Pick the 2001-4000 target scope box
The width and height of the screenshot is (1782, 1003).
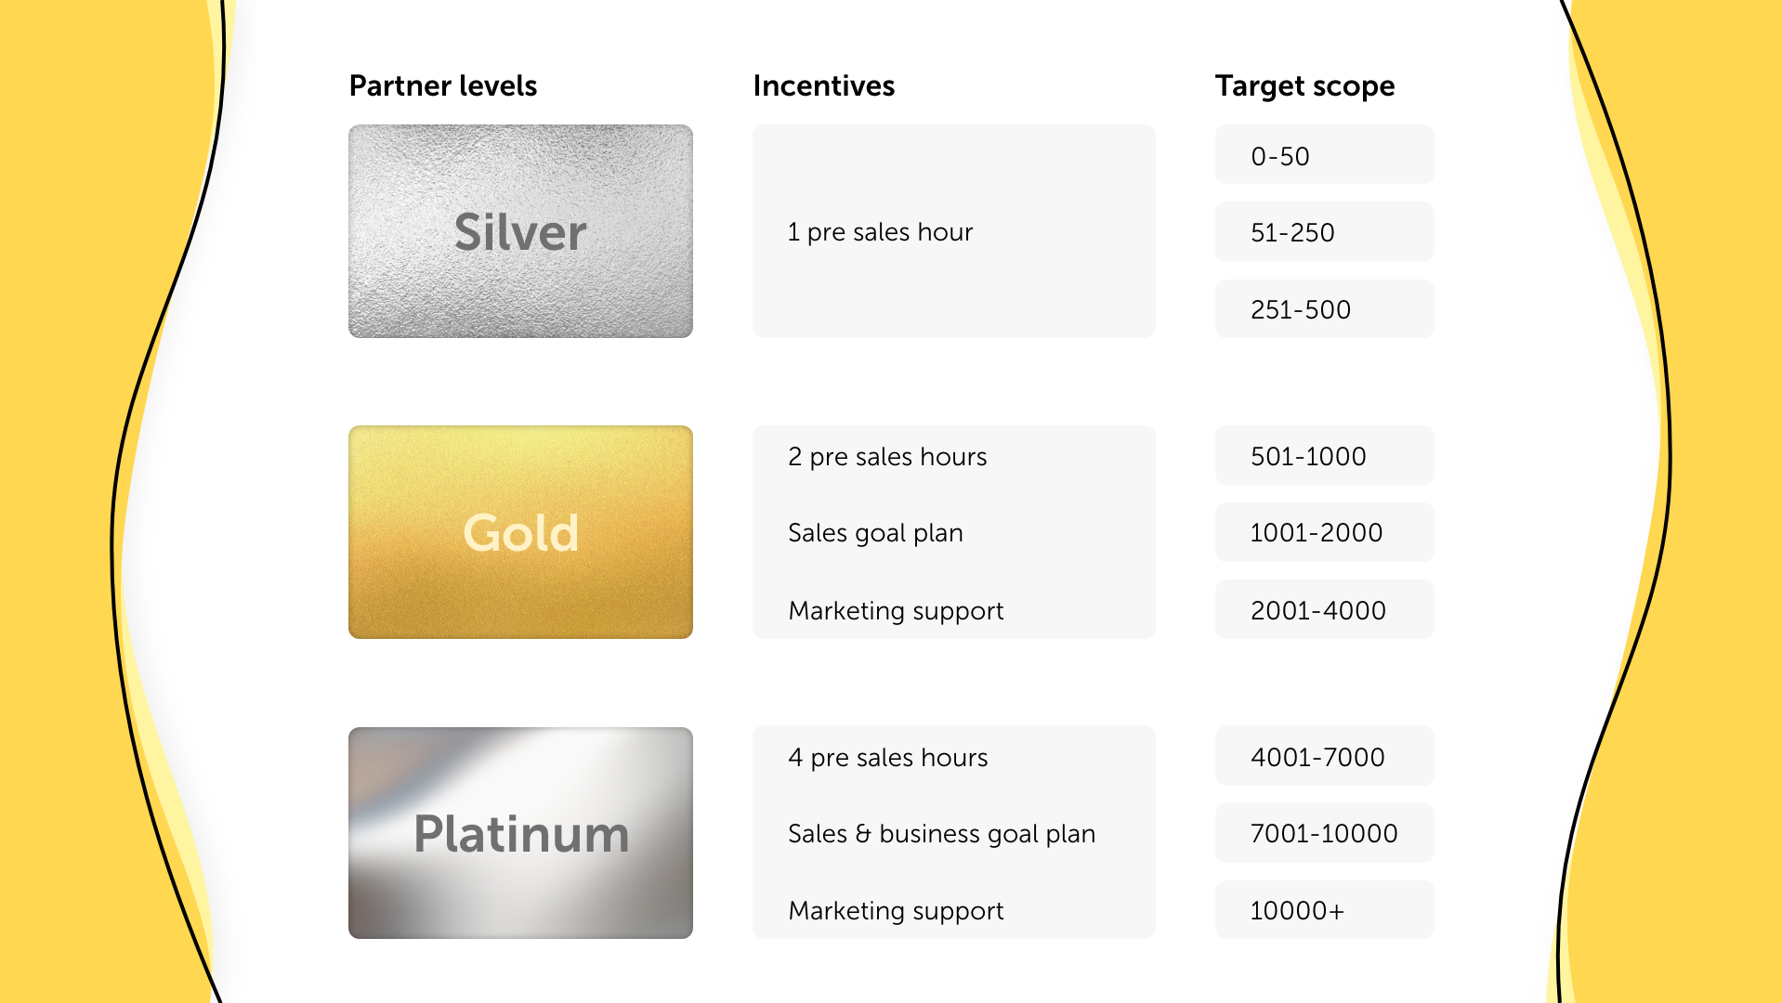pyautogui.click(x=1324, y=610)
